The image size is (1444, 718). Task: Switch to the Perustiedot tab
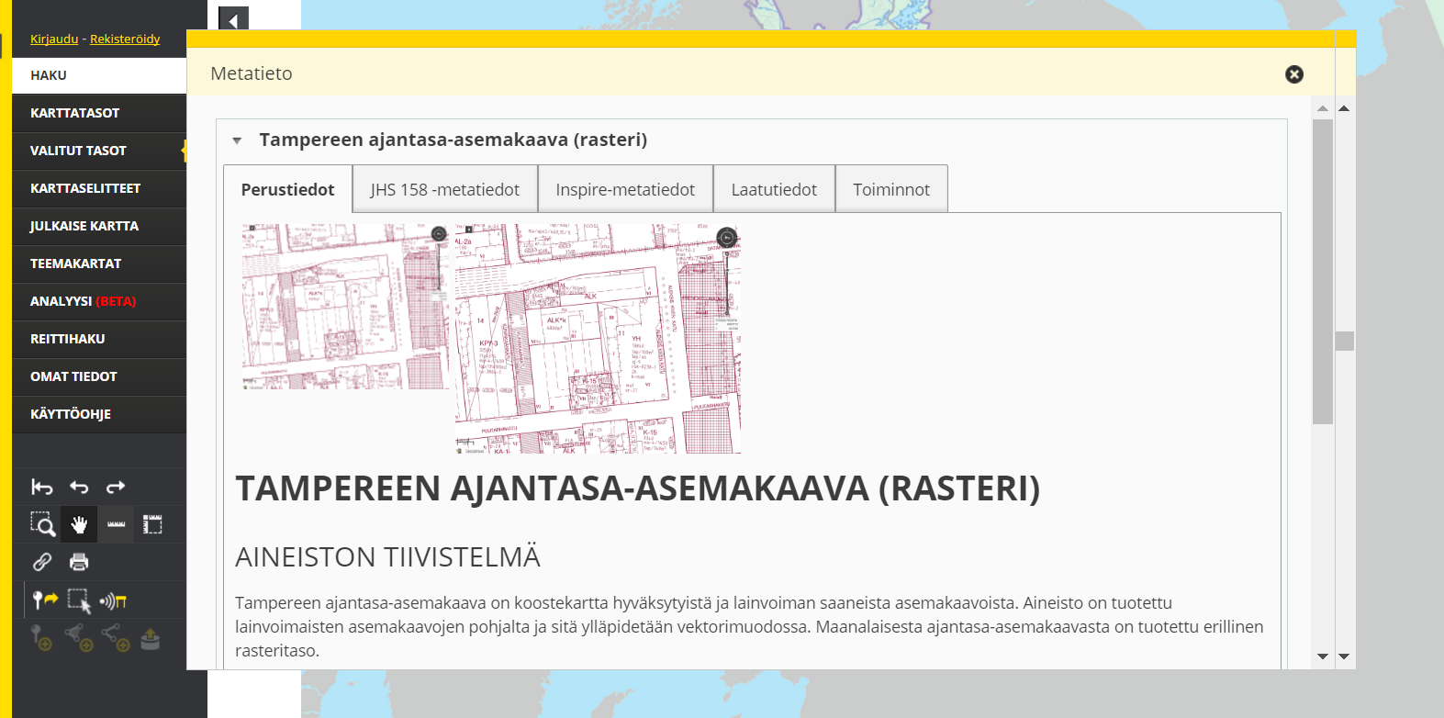point(288,189)
